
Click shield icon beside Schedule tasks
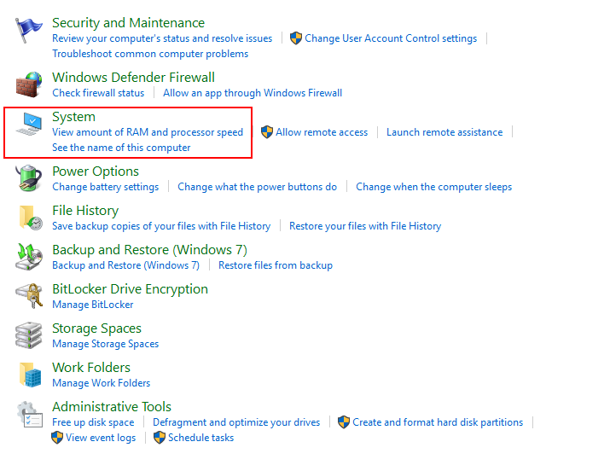[x=160, y=438]
